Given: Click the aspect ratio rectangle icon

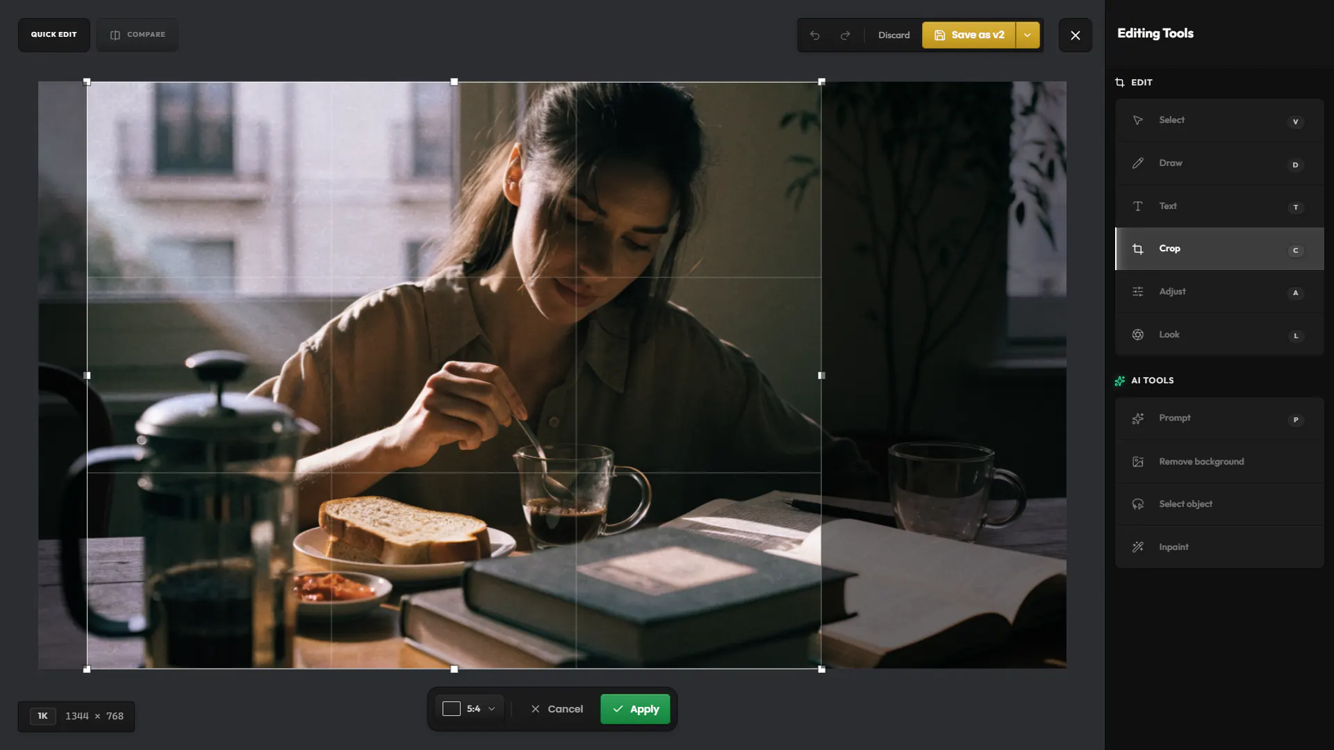Looking at the screenshot, I should [452, 709].
